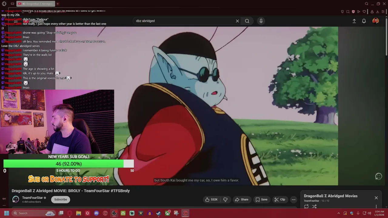
Task: Open the GX sidebar icon at bottom left
Action: tap(4, 199)
